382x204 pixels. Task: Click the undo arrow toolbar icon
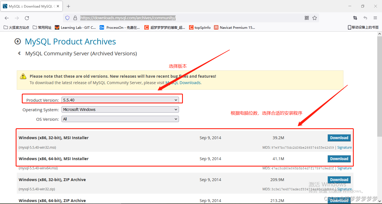pos(365,18)
